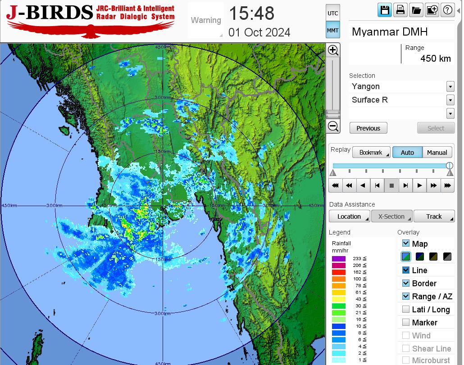Open help with question mark icon
The width and height of the screenshot is (464, 365).
click(x=447, y=10)
